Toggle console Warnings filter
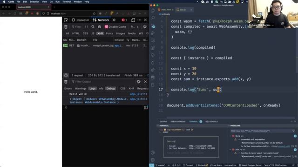Image resolution: width=298 pixels, height=167 pixels. (x=81, y=89)
